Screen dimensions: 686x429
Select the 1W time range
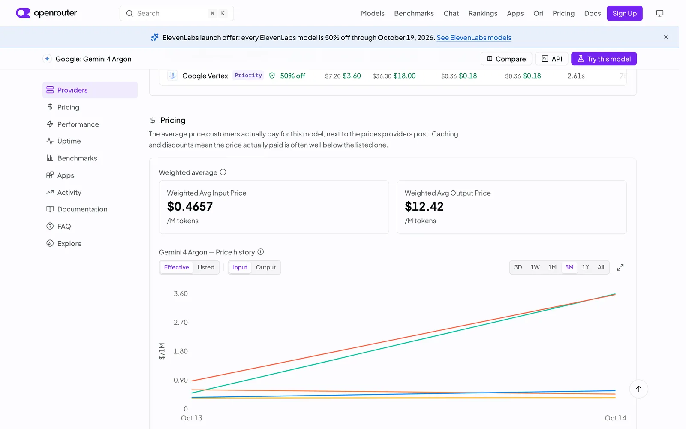[x=535, y=267]
